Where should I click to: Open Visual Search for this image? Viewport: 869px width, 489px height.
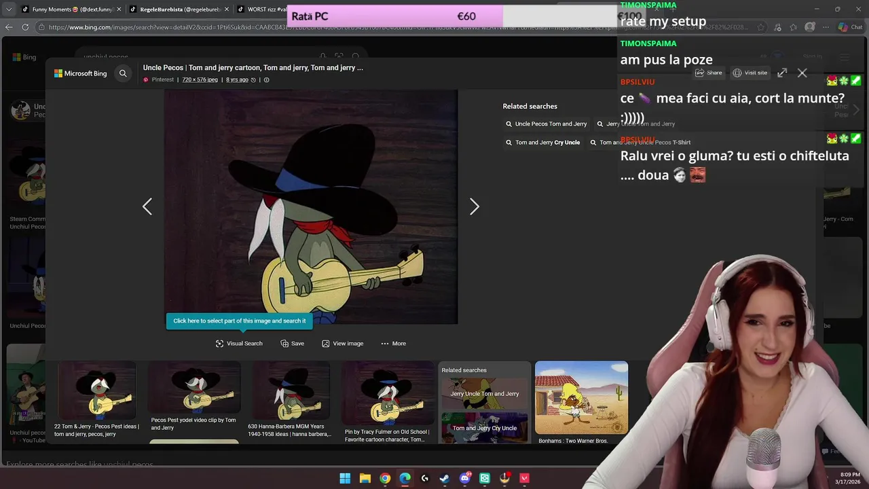(239, 344)
